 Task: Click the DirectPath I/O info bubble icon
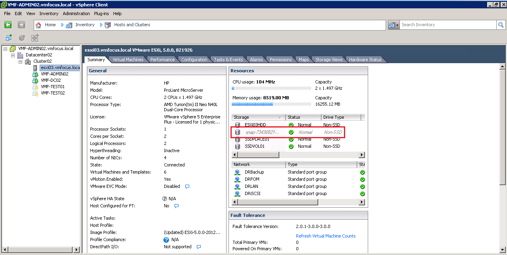pyautogui.click(x=199, y=247)
